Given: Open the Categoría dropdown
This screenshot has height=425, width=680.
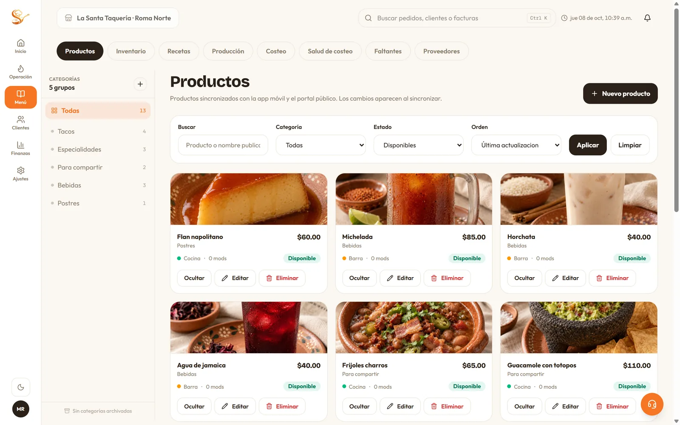Looking at the screenshot, I should [x=321, y=145].
